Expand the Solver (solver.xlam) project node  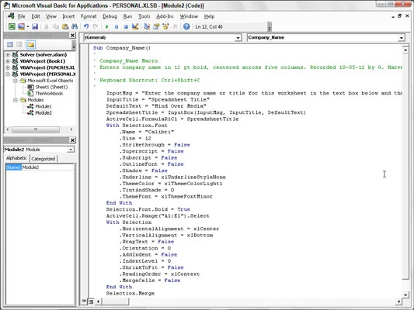click(x=8, y=55)
